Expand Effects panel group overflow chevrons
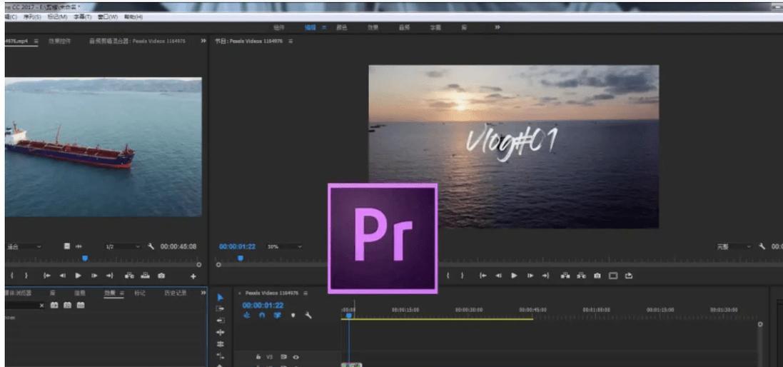Viewport: 783px width, 367px height. tap(203, 293)
